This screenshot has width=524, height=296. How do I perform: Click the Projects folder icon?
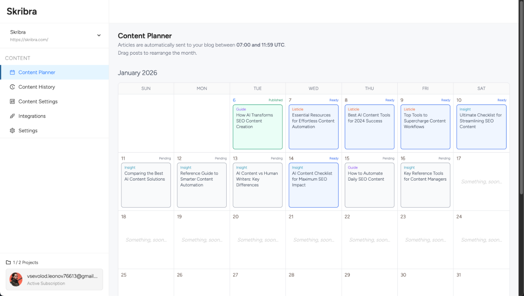(x=8, y=263)
